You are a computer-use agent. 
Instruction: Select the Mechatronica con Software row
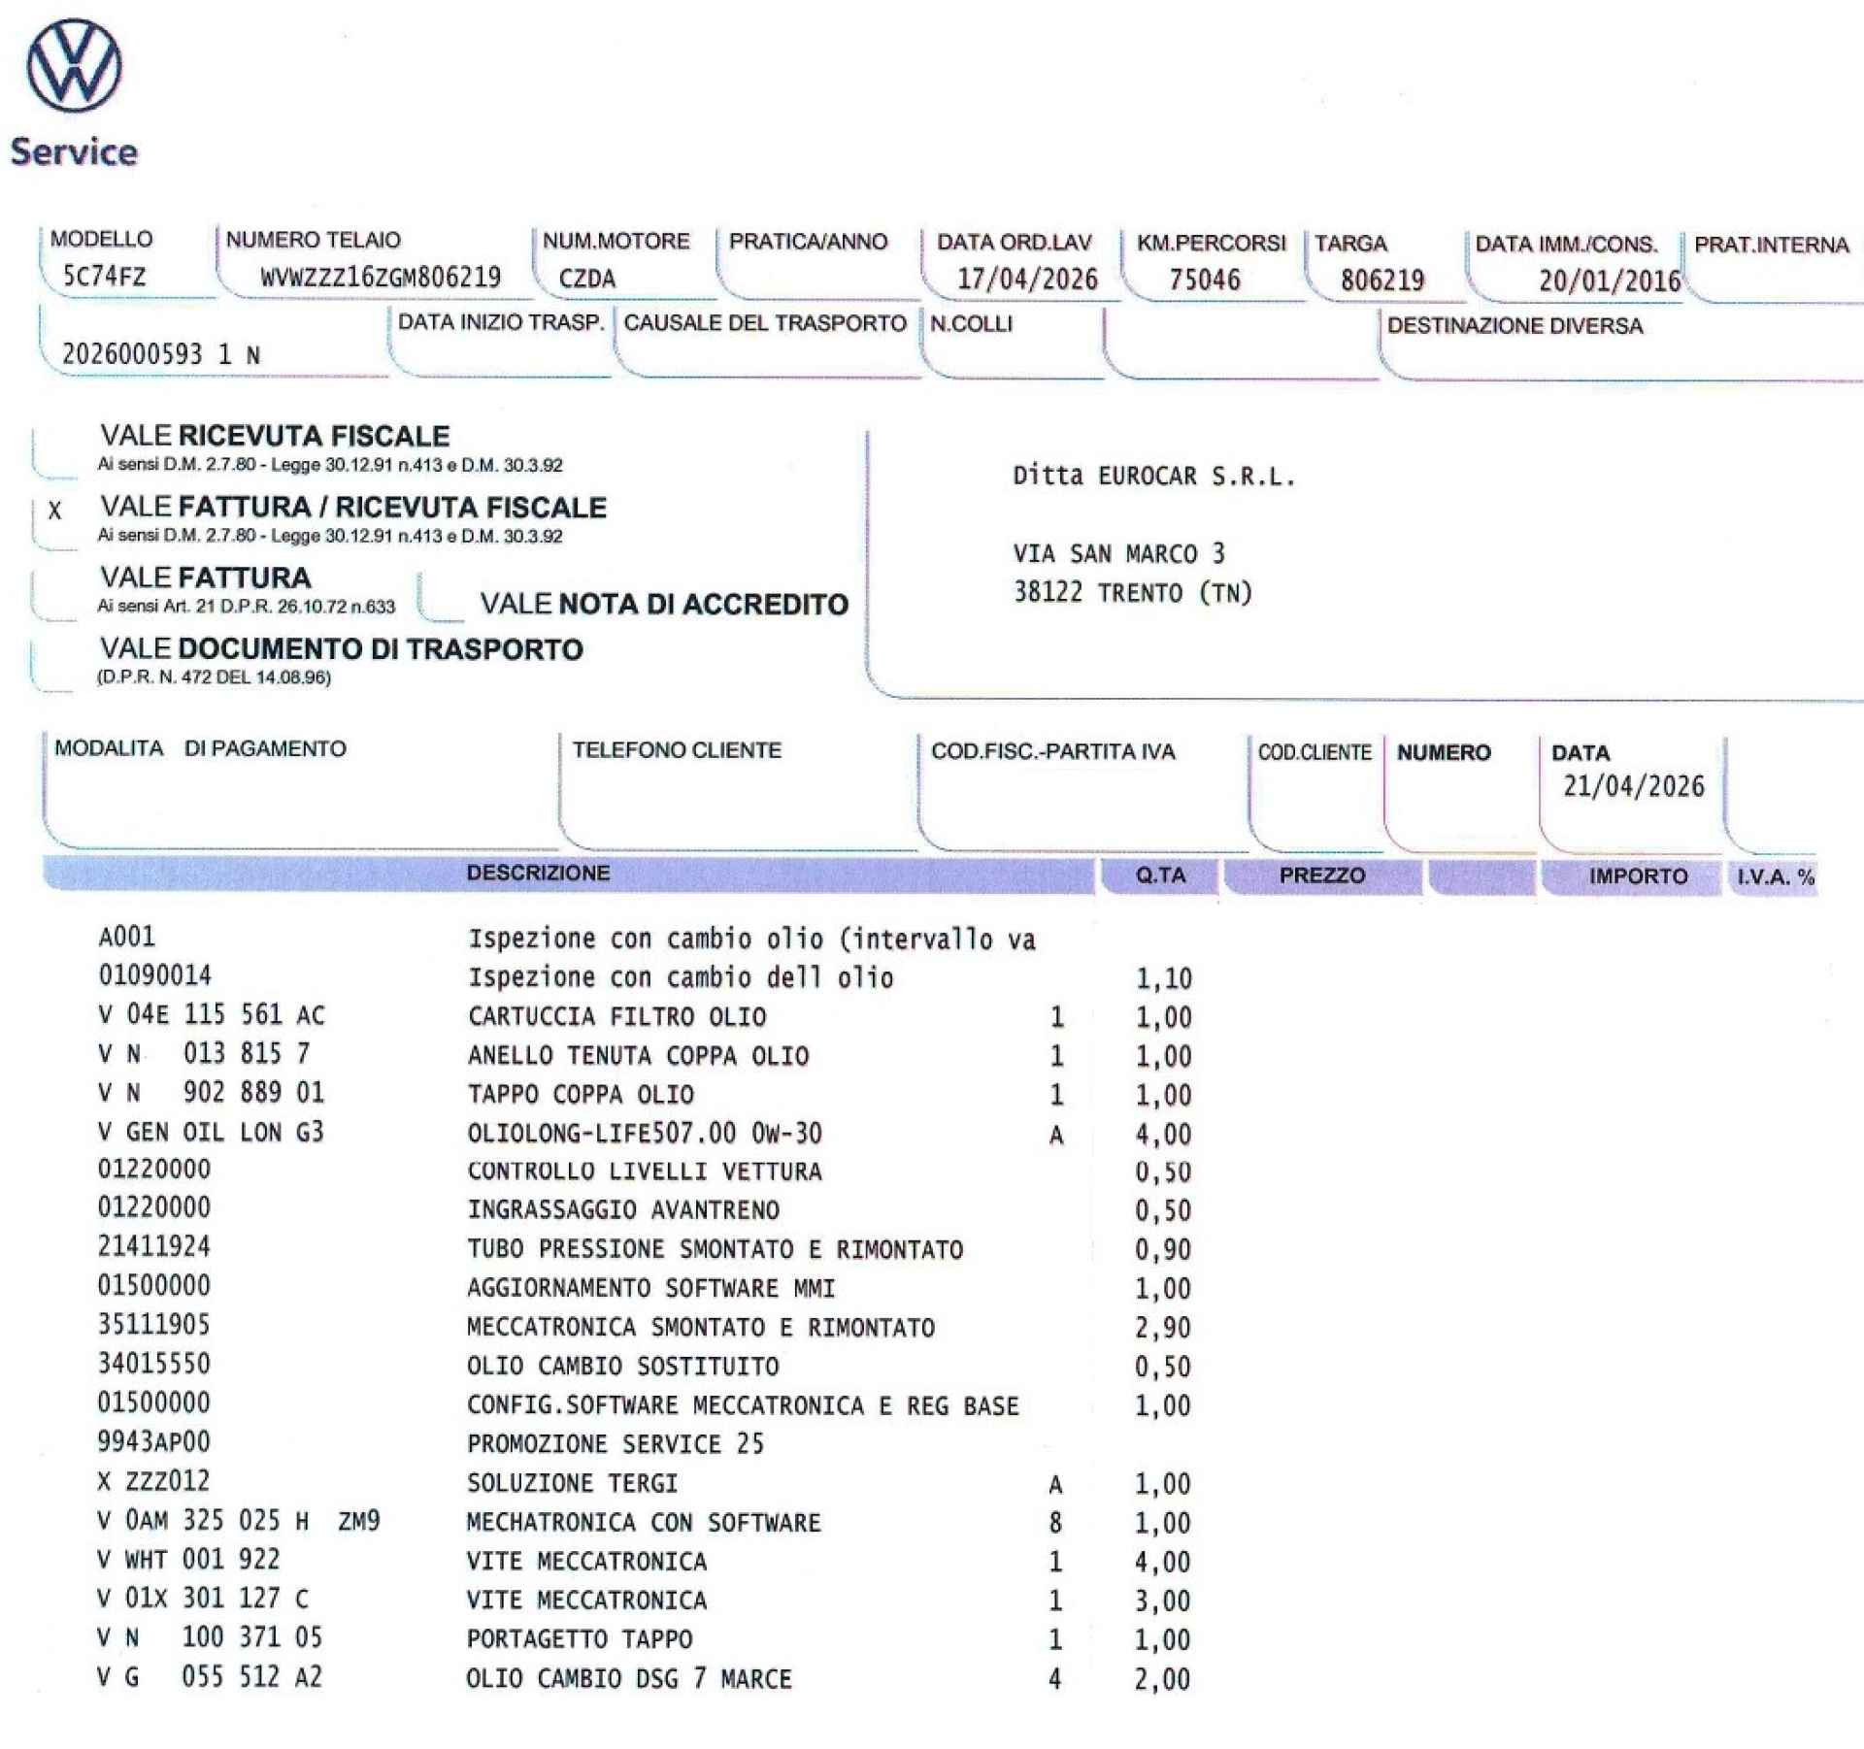click(643, 1523)
